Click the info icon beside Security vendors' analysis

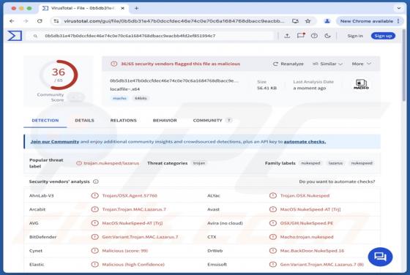[96, 181]
